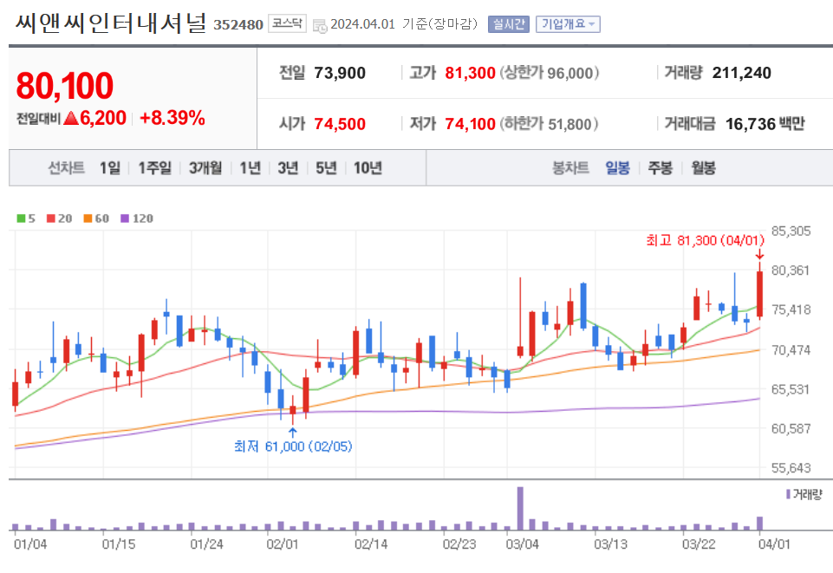Click the 저가 value 74,100

470,124
